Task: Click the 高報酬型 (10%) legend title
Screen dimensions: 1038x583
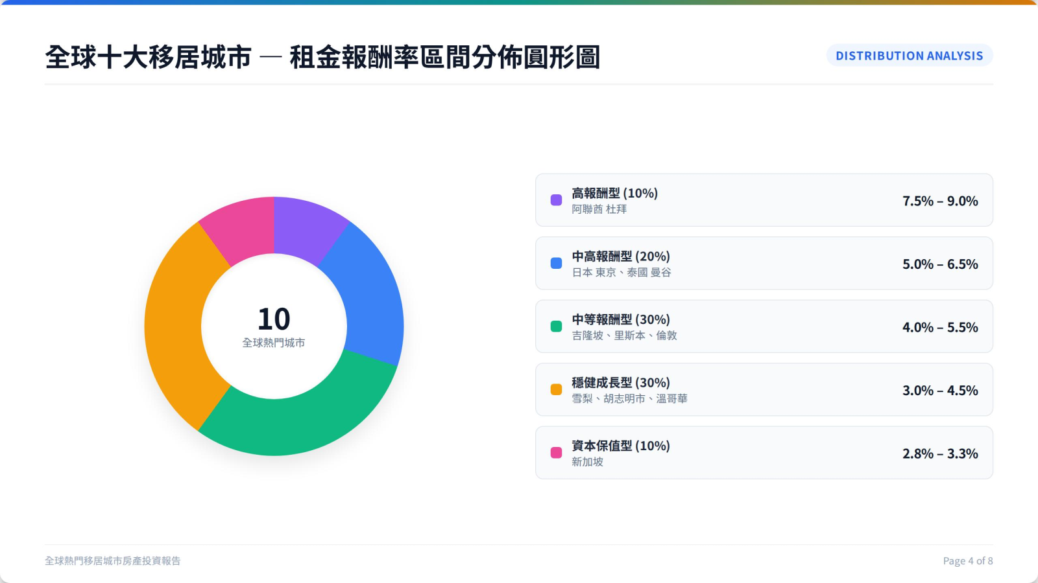Action: (614, 193)
